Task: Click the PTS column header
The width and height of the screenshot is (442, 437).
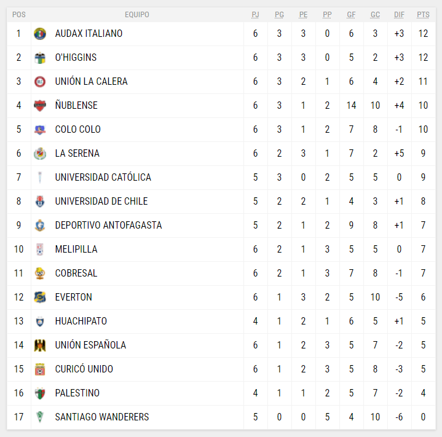Action: [x=423, y=15]
